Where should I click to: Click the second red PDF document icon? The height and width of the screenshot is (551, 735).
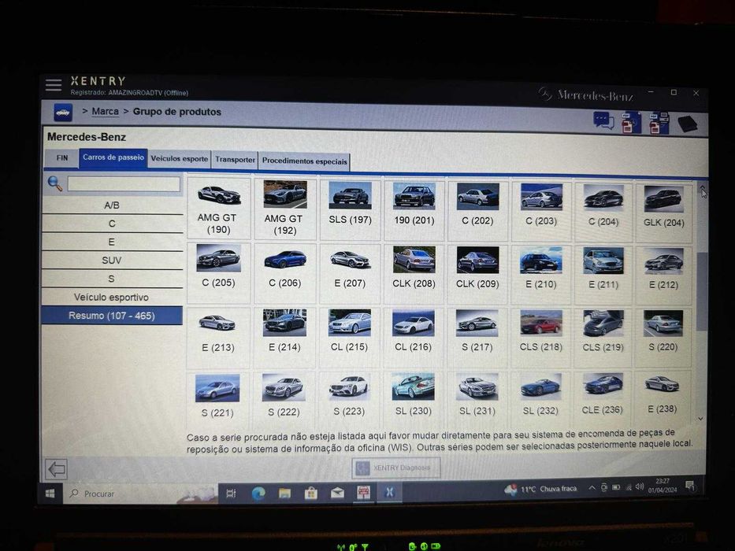point(659,123)
